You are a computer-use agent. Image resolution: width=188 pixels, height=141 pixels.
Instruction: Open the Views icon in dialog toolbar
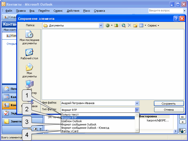tap(141, 25)
